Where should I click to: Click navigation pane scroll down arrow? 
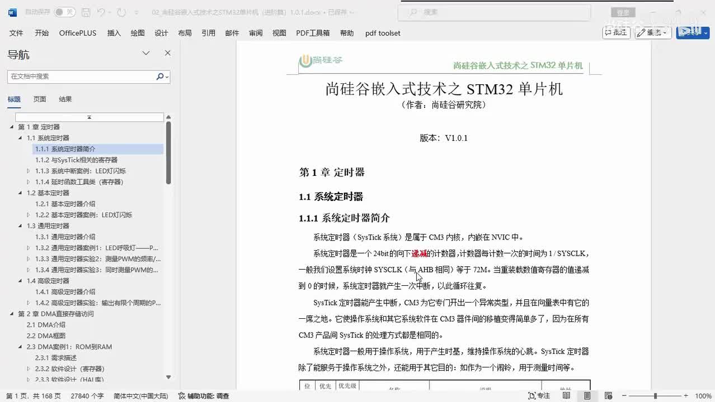pos(168,377)
